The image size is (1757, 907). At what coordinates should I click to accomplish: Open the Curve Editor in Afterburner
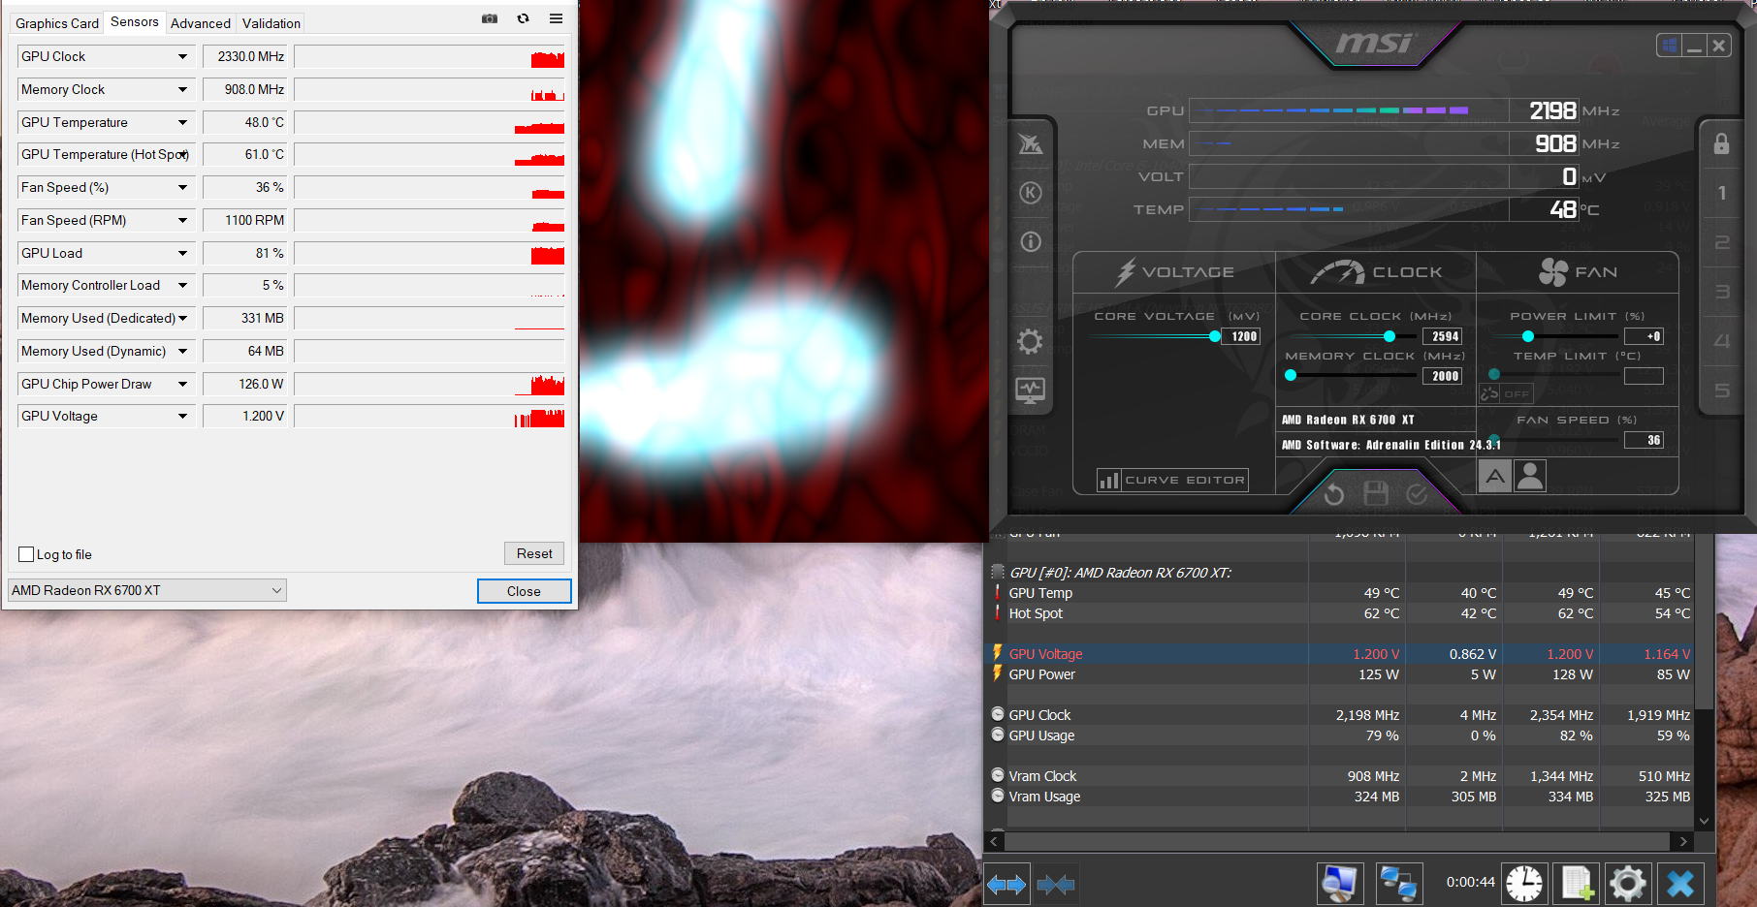click(x=1172, y=480)
